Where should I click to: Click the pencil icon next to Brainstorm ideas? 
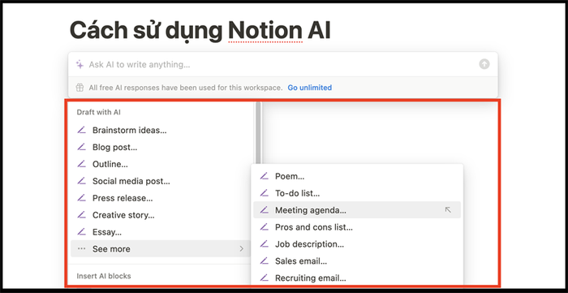coord(81,130)
